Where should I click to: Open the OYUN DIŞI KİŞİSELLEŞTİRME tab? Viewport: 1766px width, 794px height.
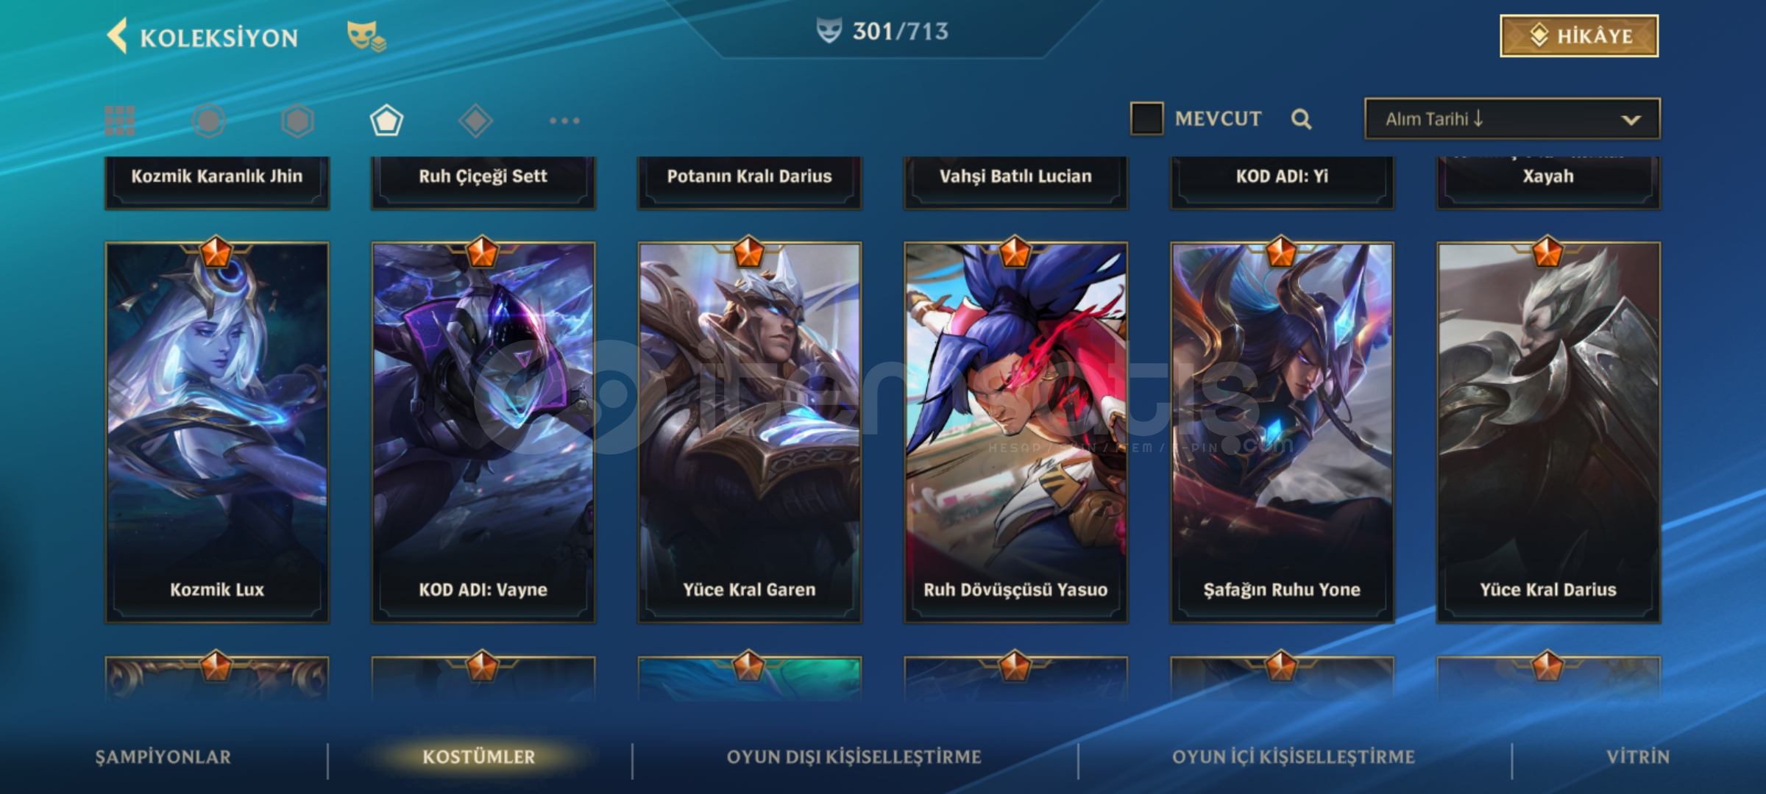coord(854,757)
